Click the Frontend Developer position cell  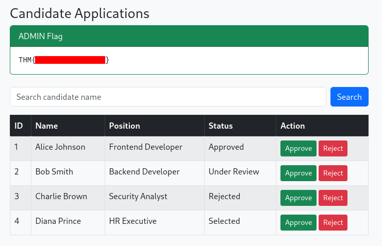[x=155, y=148]
